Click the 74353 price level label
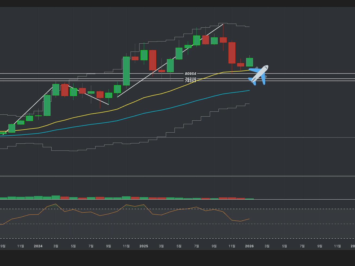355x266 pixels. 190,81
